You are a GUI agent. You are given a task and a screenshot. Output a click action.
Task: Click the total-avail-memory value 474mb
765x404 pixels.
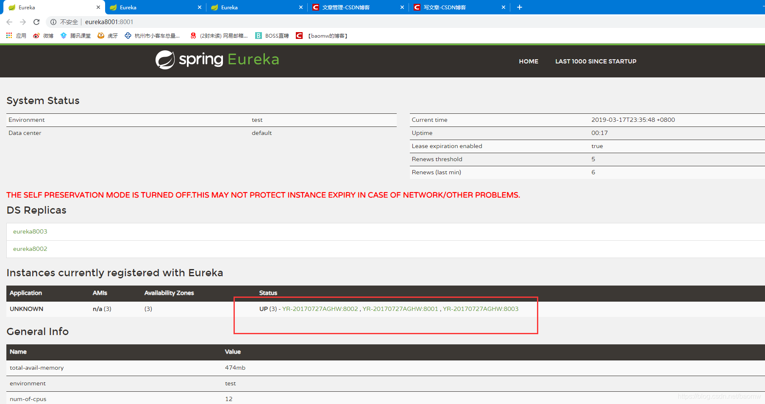tap(235, 368)
